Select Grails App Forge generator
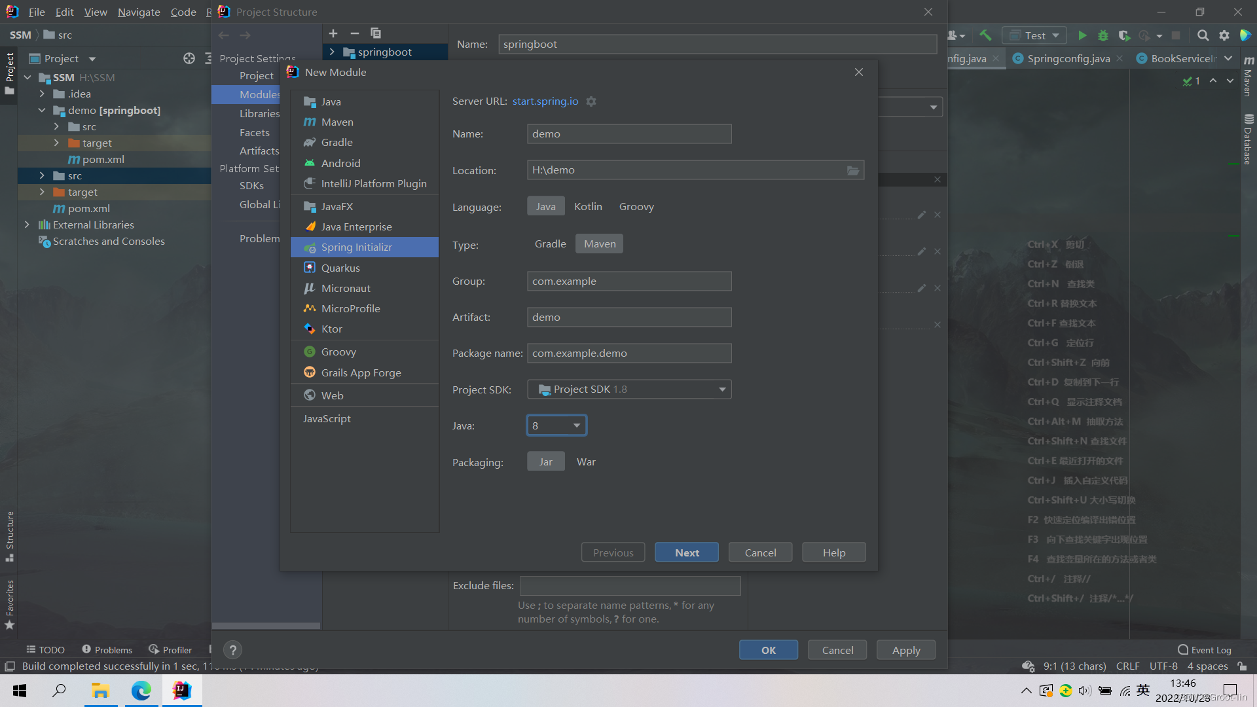1257x707 pixels. (x=364, y=372)
